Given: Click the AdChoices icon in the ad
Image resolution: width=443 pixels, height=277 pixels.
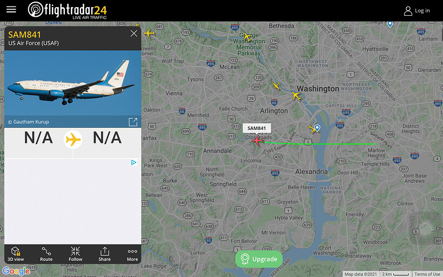Looking at the screenshot, I should 133,162.
